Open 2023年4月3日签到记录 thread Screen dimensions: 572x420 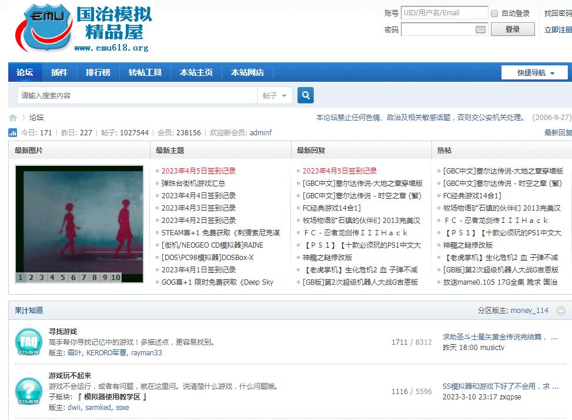[x=199, y=208]
